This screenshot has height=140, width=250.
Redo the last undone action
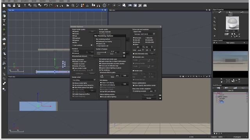pyautogui.click(x=51, y=5)
